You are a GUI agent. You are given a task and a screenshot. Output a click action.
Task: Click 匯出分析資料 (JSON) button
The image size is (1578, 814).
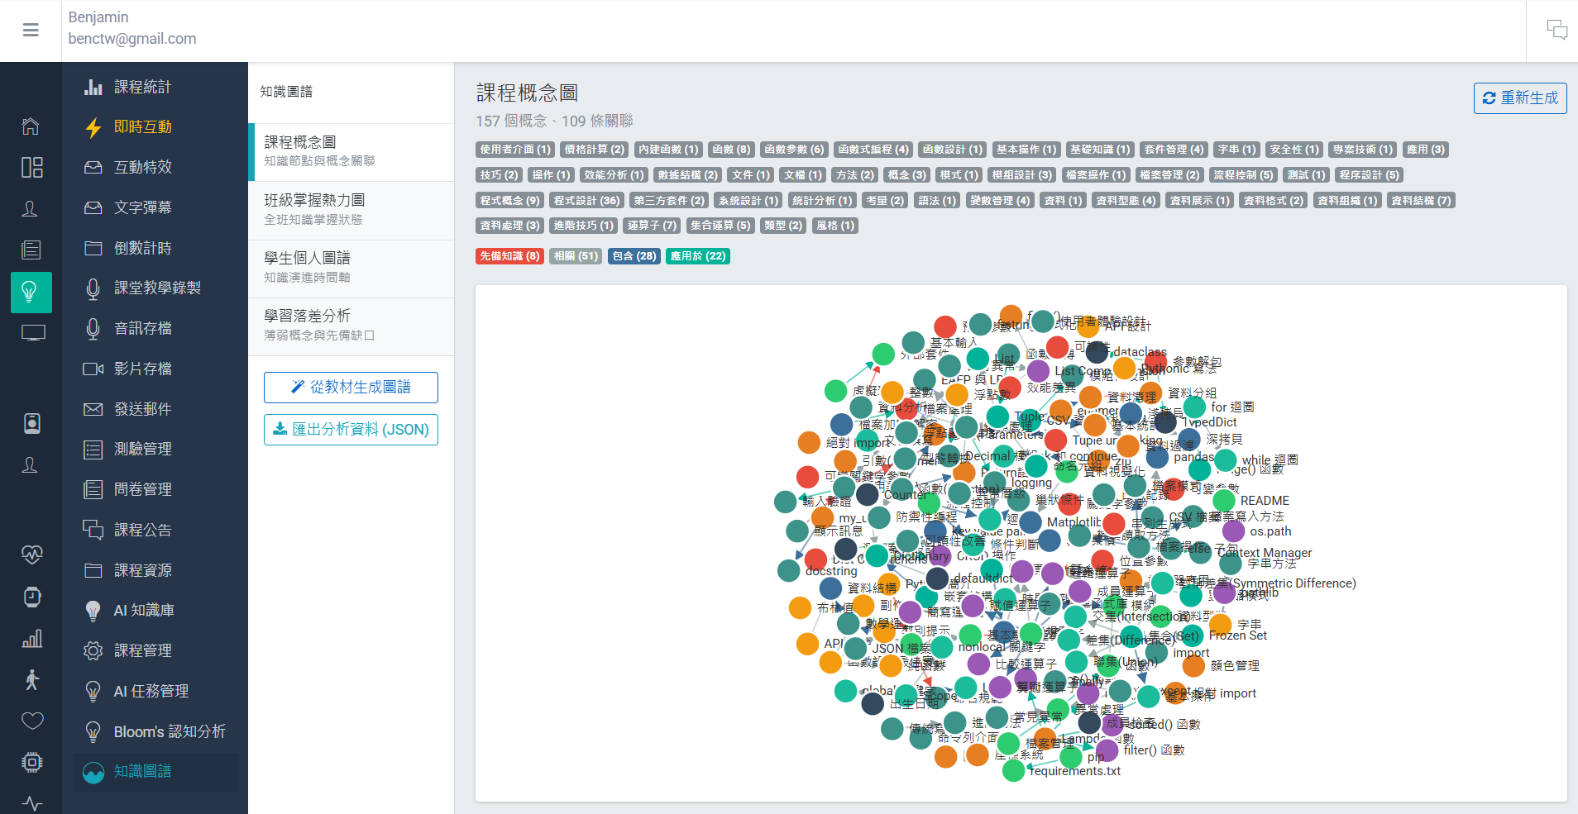(x=351, y=430)
